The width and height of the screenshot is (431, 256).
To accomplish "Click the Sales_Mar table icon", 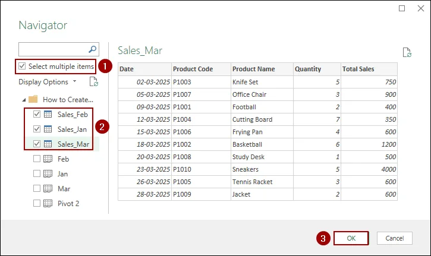I will point(48,144).
